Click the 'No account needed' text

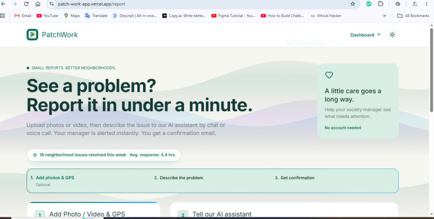tap(342, 128)
